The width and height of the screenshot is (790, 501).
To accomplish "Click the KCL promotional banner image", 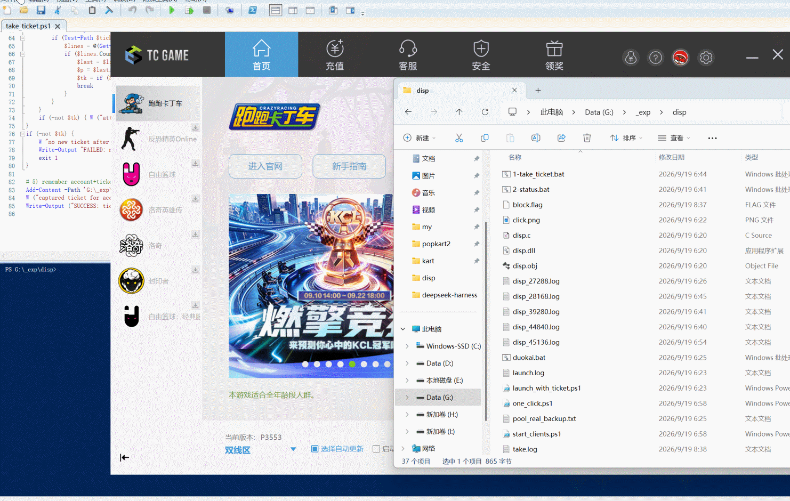I will tap(311, 286).
